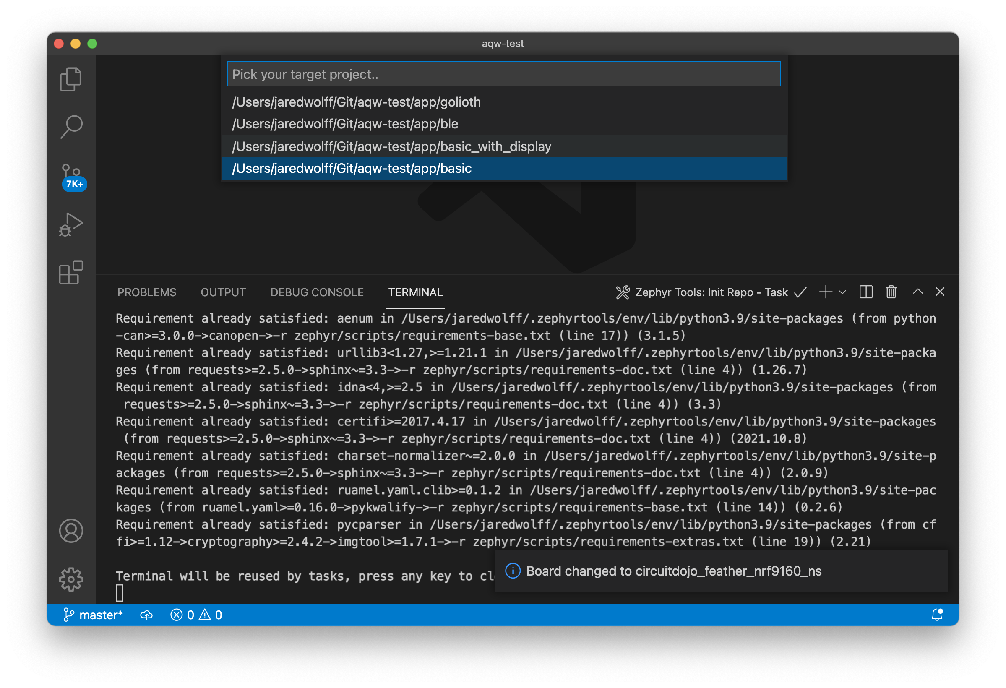
Task: Maximize the panel using the chevron up
Action: point(918,292)
